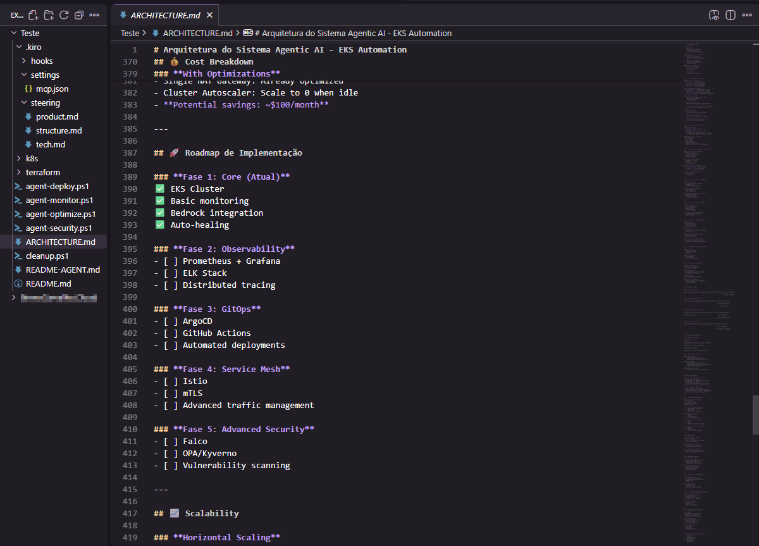Split the editor to the right
This screenshot has height=546, width=759.
pyautogui.click(x=731, y=15)
